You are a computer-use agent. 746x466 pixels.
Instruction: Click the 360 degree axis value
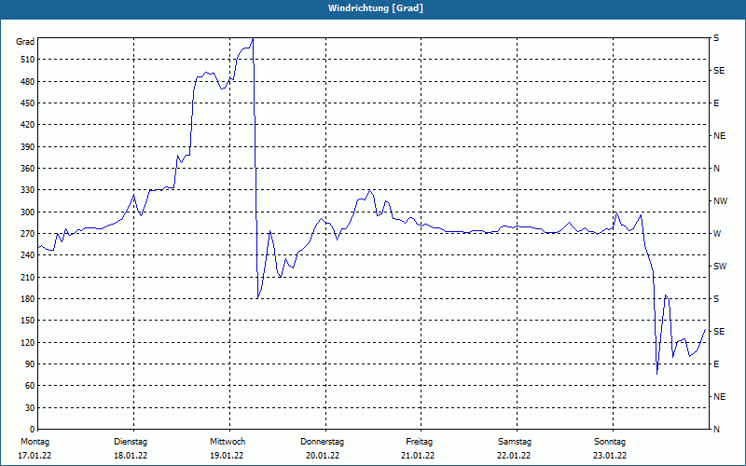click(x=28, y=169)
